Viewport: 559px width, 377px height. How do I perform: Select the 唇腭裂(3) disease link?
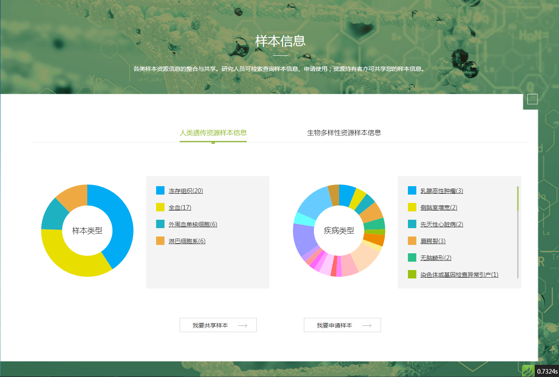click(x=433, y=241)
